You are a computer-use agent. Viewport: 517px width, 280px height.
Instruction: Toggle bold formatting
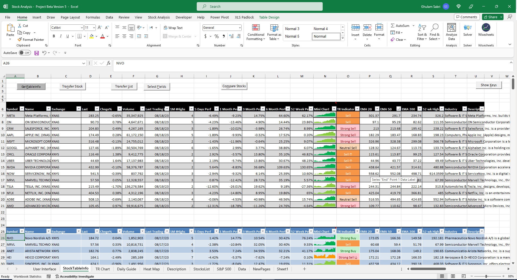[54, 36]
